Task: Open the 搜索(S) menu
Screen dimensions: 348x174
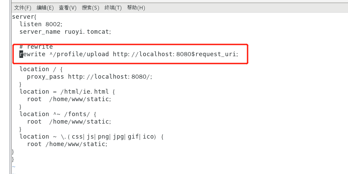Action: (90, 8)
